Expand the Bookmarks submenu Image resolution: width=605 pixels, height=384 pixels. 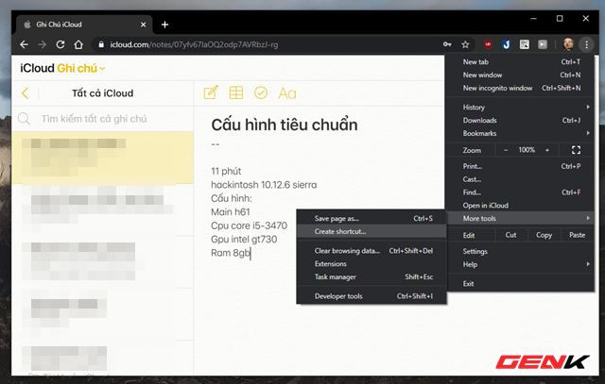click(519, 133)
